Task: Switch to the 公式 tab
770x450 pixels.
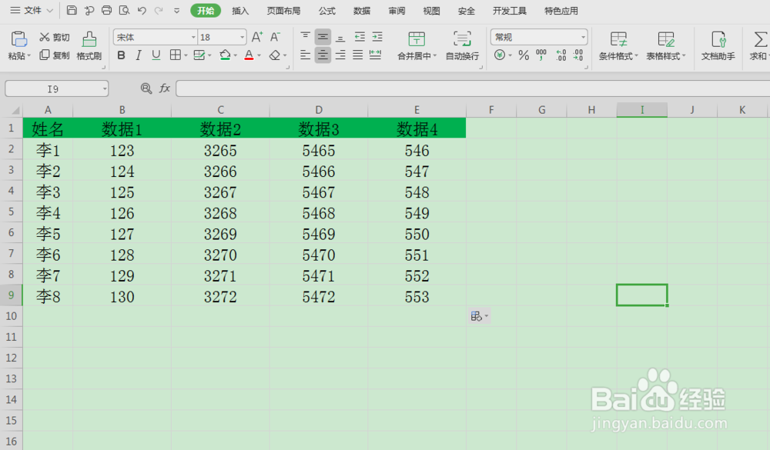Action: pos(327,11)
